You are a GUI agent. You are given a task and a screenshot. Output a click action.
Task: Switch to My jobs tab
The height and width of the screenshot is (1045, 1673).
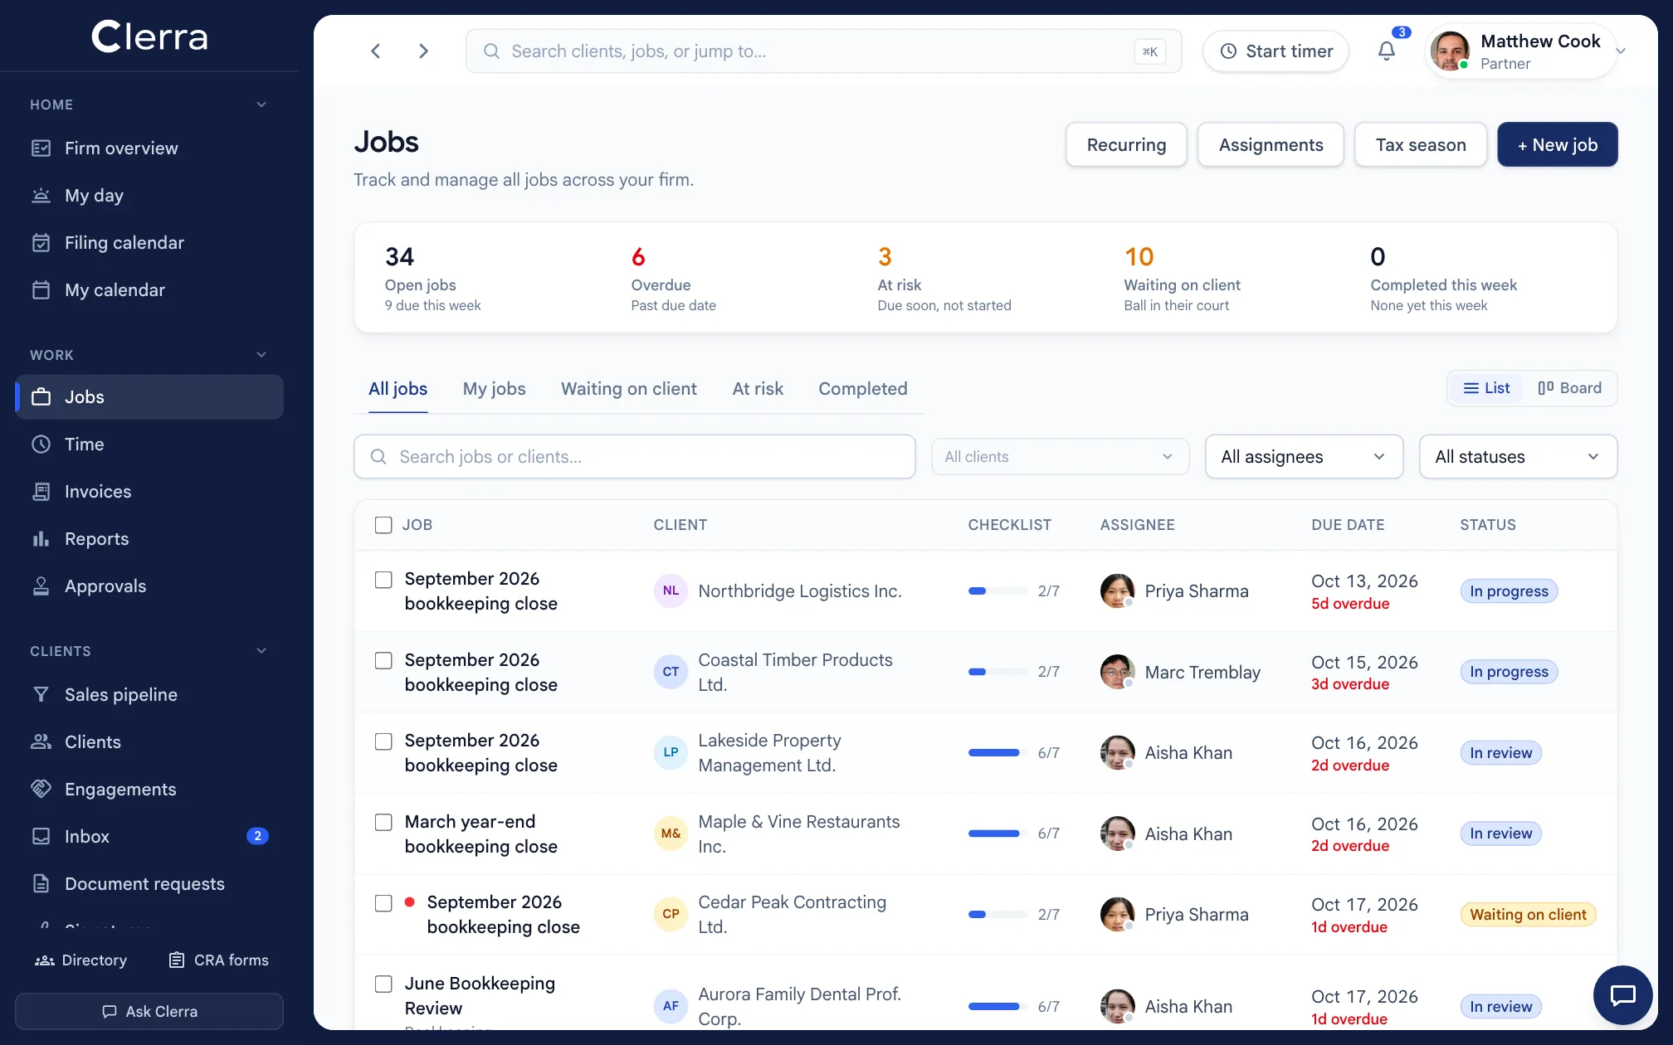tap(494, 389)
